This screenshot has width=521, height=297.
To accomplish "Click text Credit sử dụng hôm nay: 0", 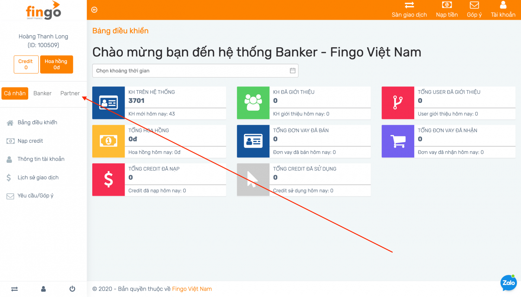I will click(x=303, y=190).
